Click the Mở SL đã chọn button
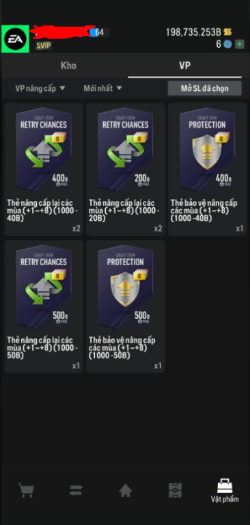 [204, 88]
